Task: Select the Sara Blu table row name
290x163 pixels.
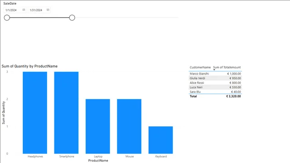Action: [195, 91]
